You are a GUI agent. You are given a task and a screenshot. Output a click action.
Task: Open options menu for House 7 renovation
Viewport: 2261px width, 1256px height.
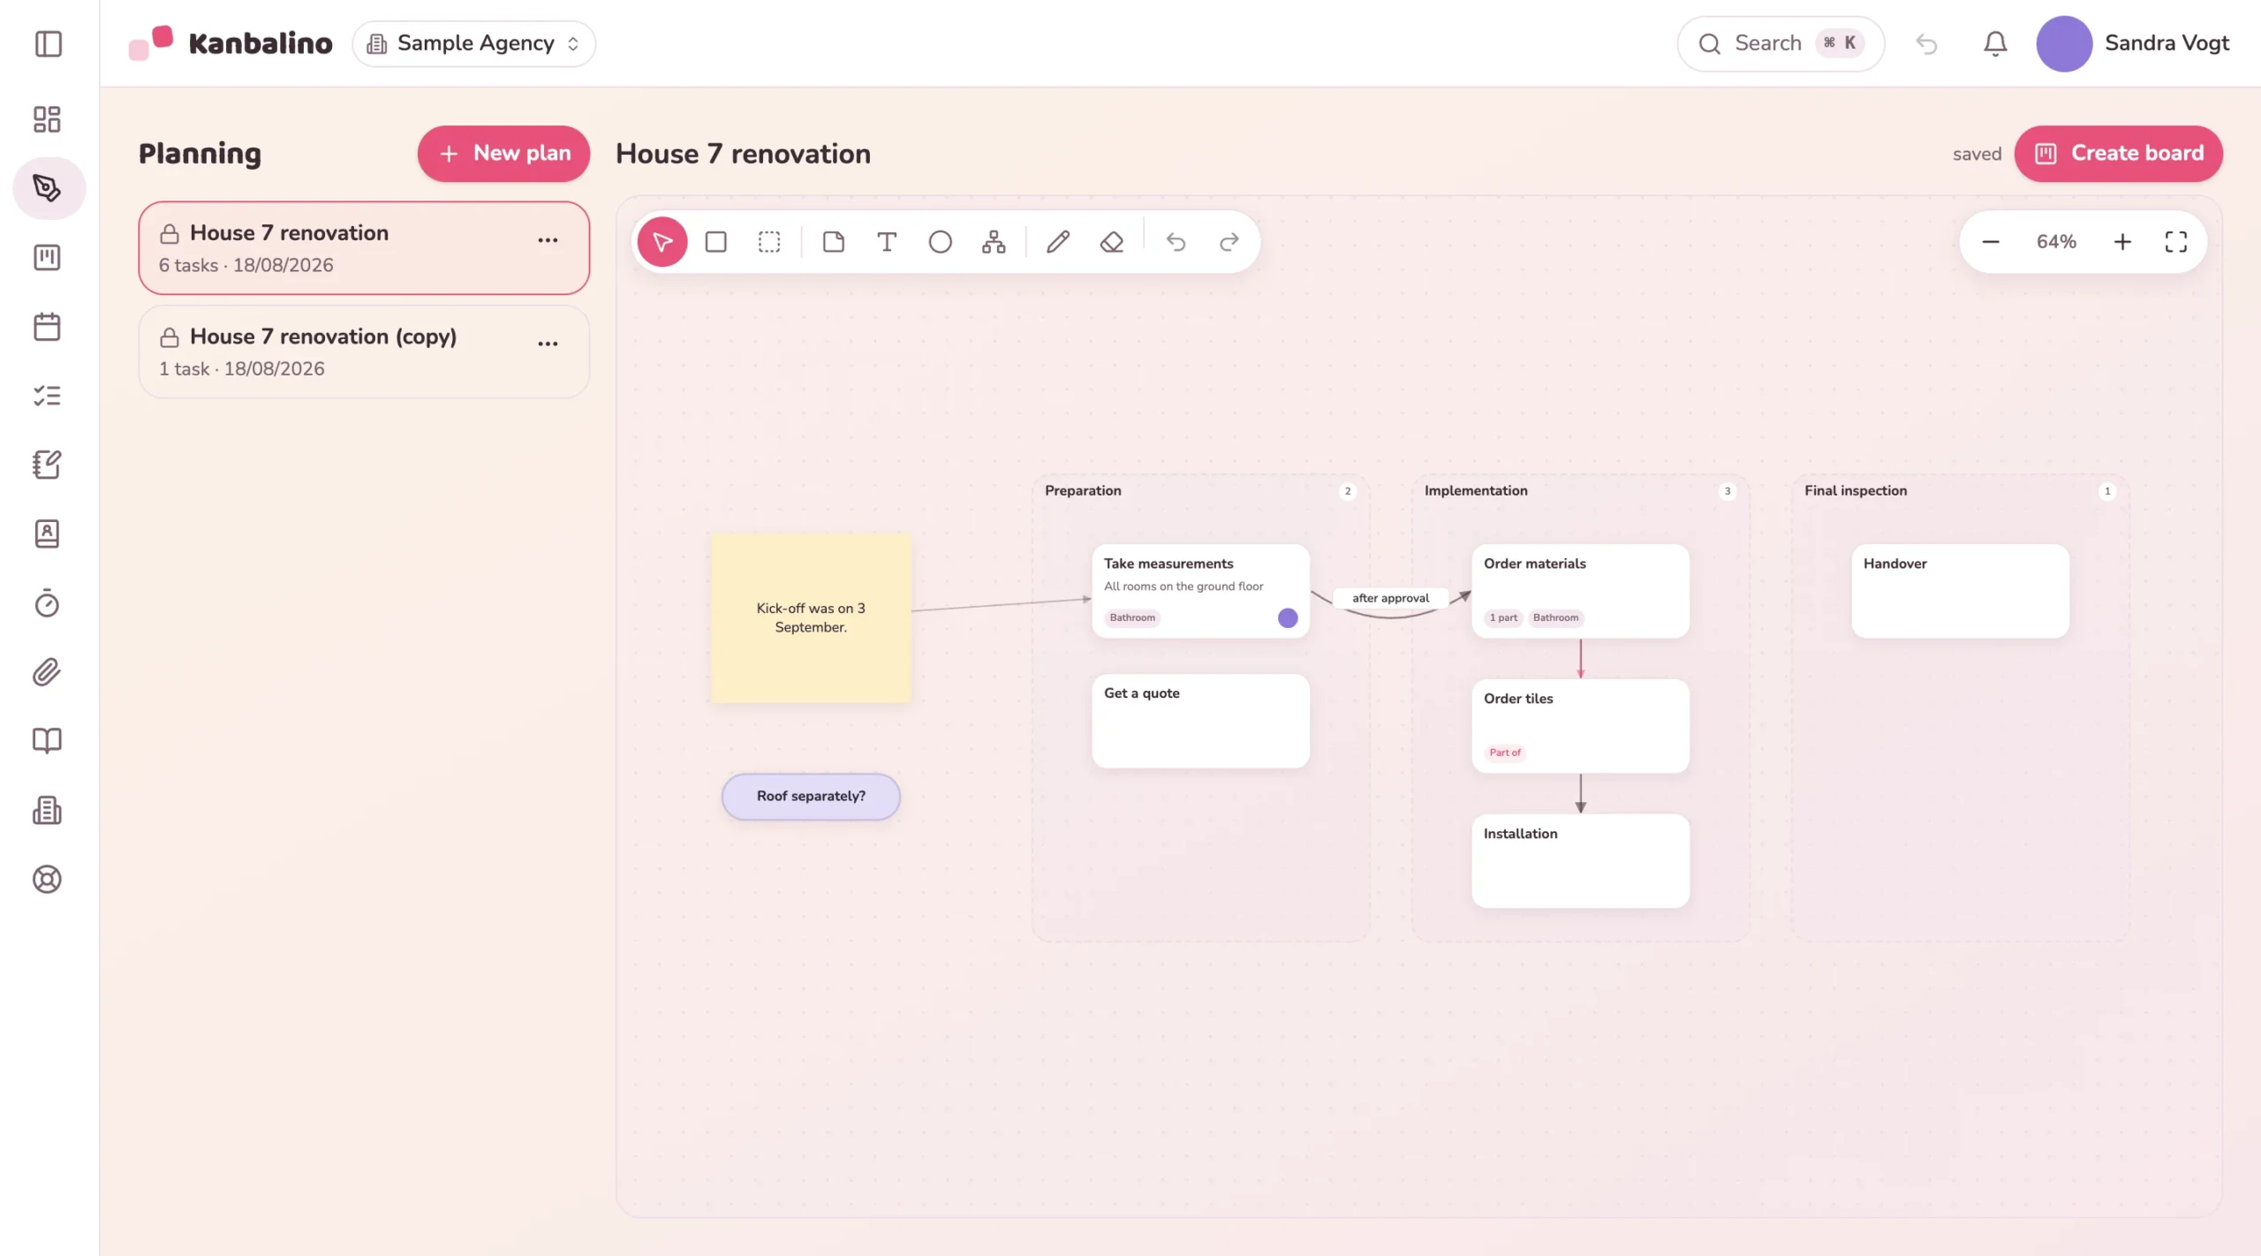(x=548, y=240)
